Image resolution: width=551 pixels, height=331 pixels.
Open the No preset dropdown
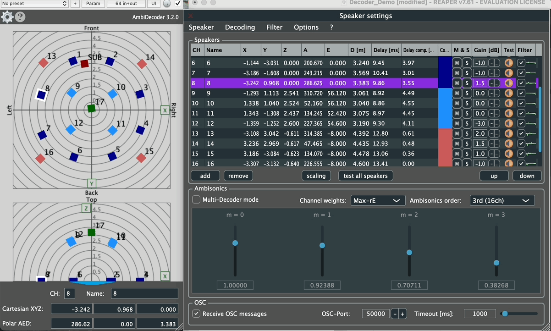point(34,4)
